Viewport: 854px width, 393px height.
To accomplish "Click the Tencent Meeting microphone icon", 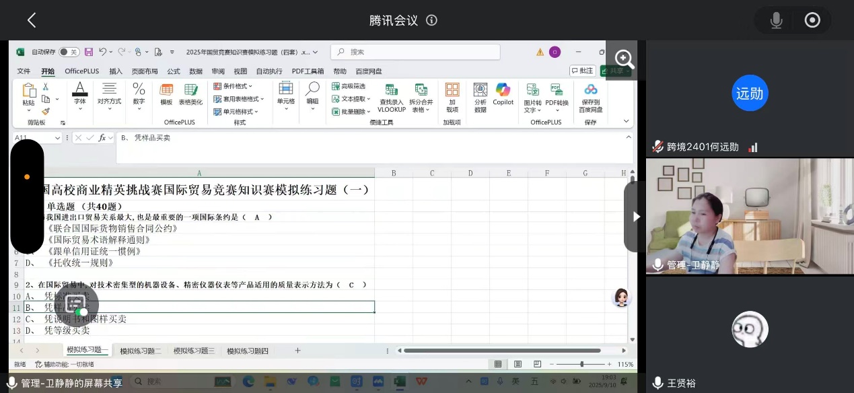I will [776, 20].
